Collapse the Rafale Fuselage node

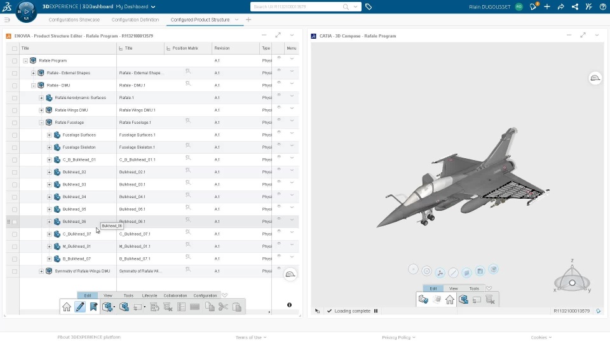point(41,123)
